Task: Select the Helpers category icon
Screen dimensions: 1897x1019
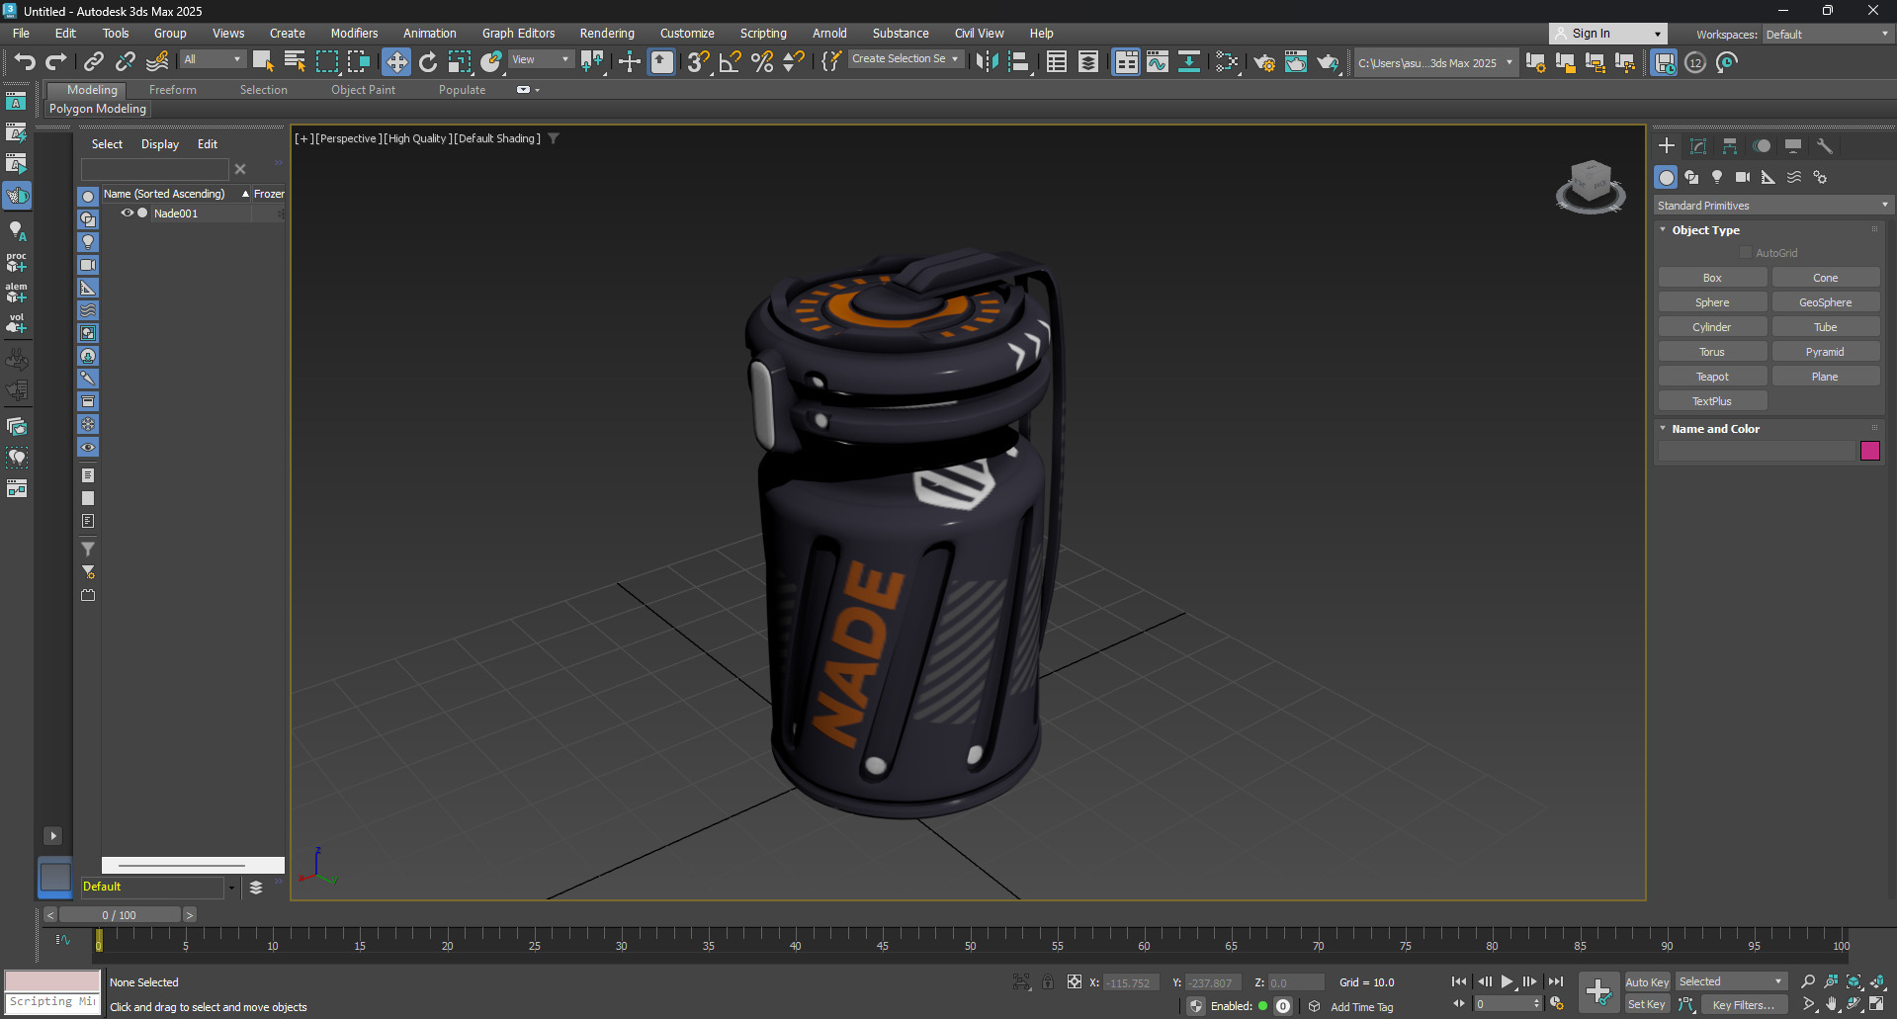Action: click(x=1768, y=177)
